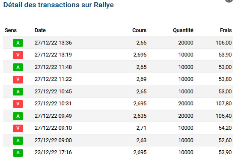Screen dimensions: 235x158
Task: Select the green A badge at 09:49
Action: pos(18,116)
